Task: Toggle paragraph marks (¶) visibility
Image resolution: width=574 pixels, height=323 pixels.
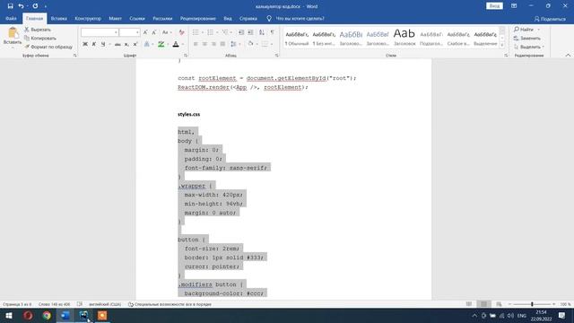Action: click(x=273, y=32)
